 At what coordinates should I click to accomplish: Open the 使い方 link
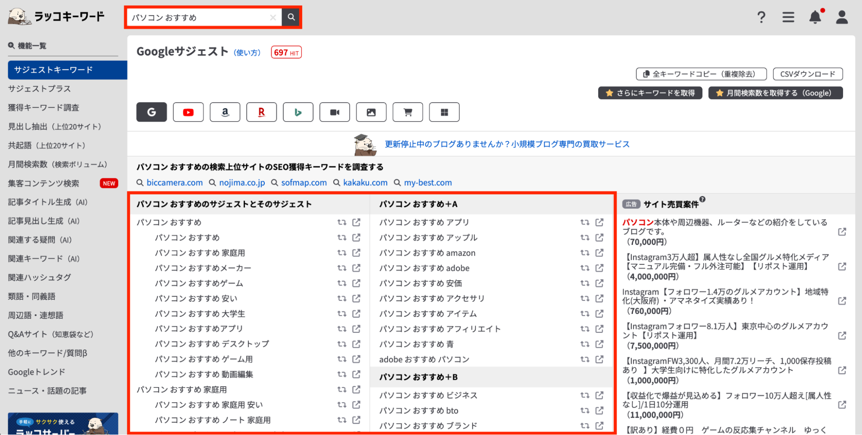pos(247,53)
